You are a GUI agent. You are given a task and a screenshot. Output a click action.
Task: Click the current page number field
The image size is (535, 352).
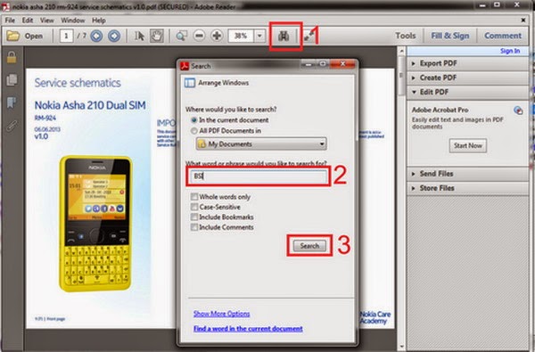click(x=66, y=36)
